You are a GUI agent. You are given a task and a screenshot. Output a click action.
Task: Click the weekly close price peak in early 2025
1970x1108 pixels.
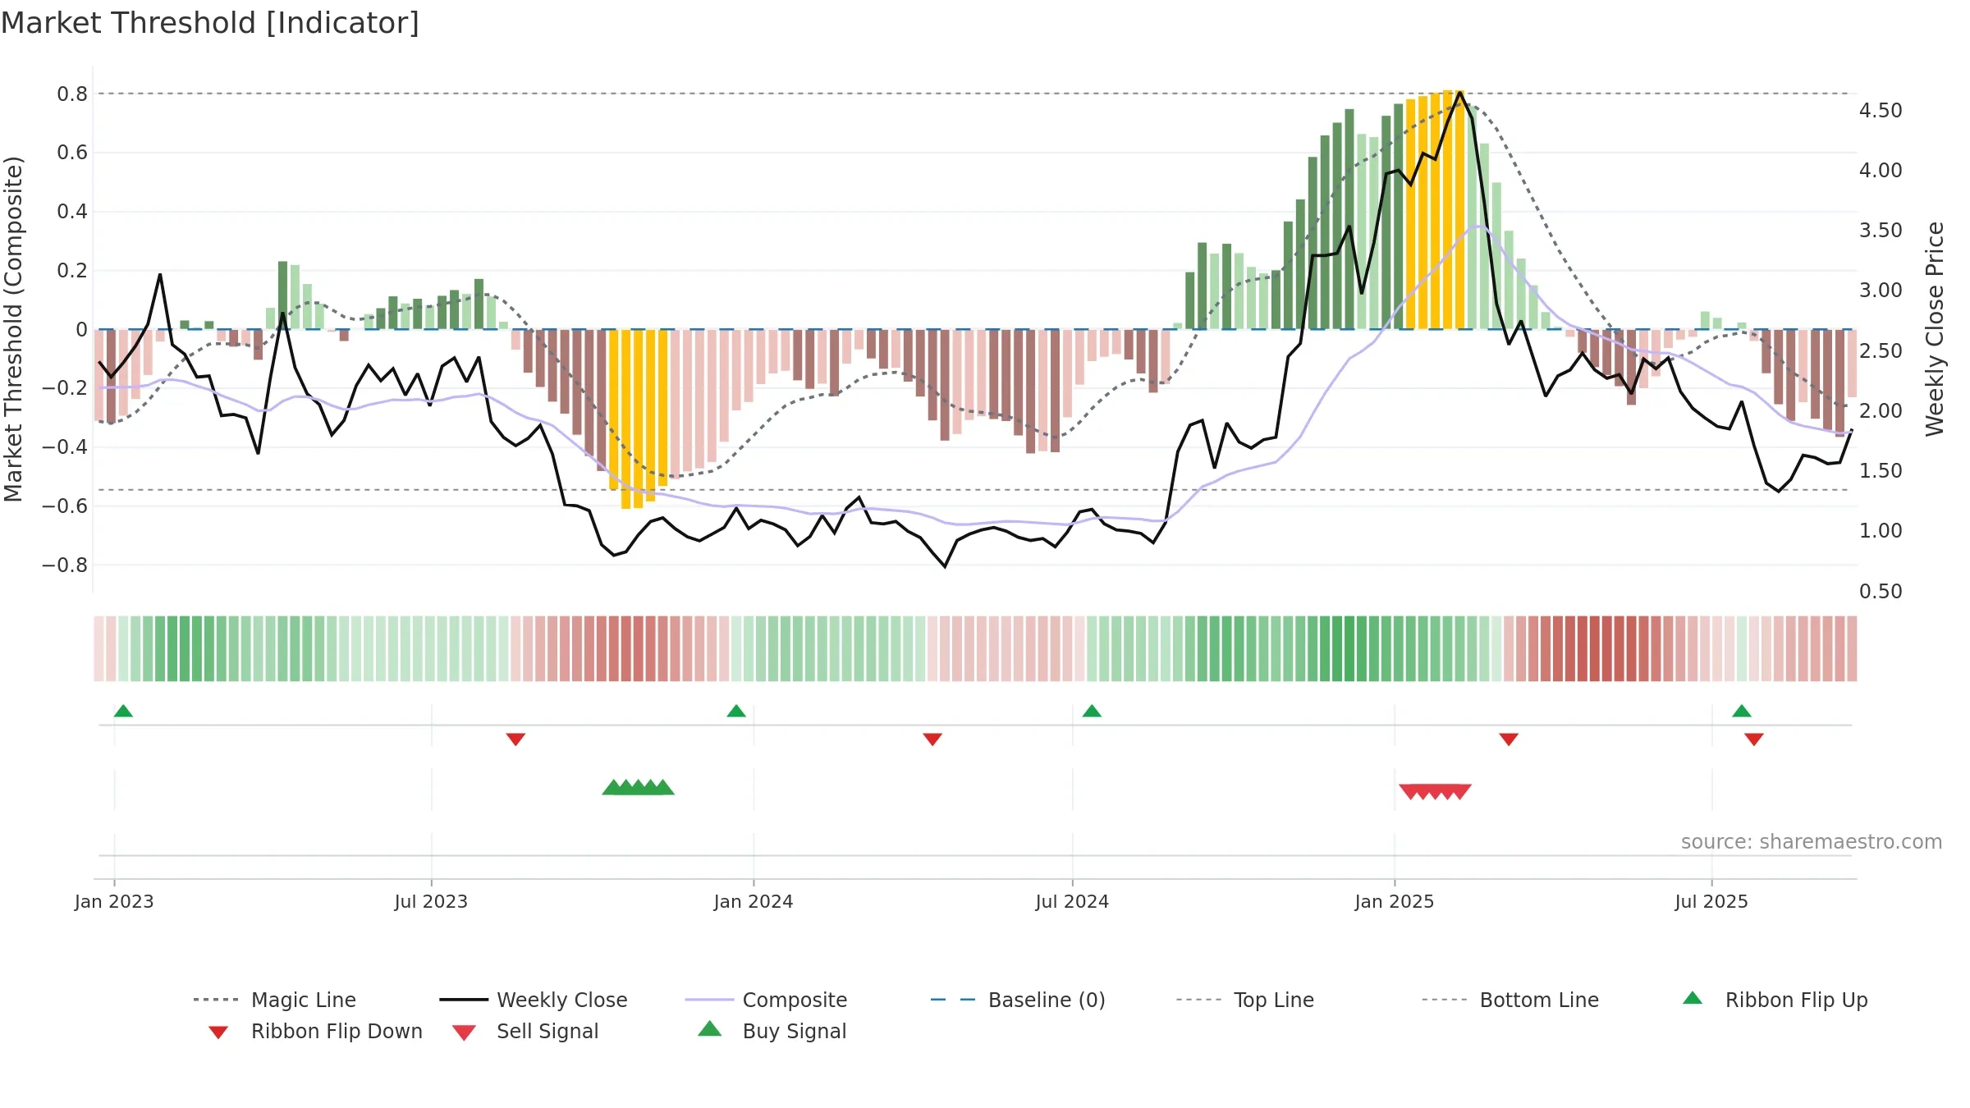1459,92
